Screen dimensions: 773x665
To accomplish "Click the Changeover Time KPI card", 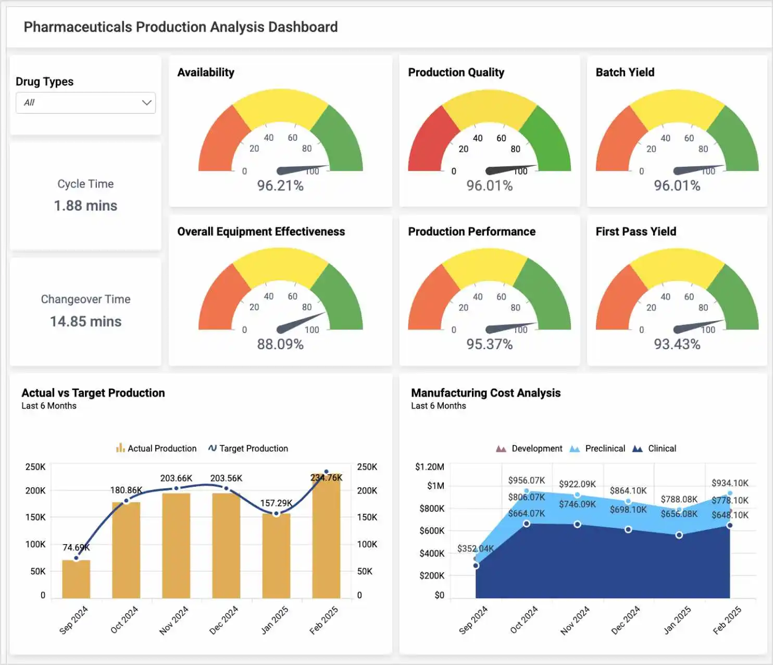I will coord(85,311).
